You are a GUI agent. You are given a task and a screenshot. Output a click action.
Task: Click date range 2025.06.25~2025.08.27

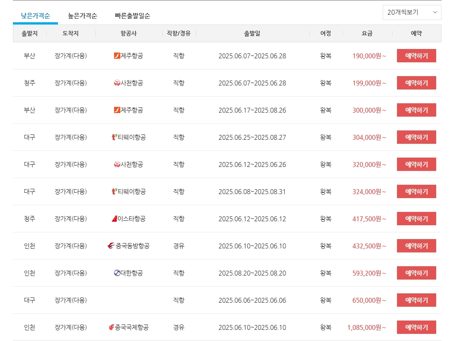(x=252, y=138)
